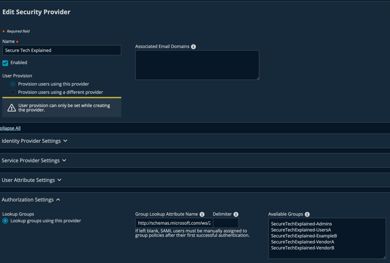Image resolution: width=390 pixels, height=263 pixels.
Task: Expand User Attribute Settings section
Action: click(31, 180)
